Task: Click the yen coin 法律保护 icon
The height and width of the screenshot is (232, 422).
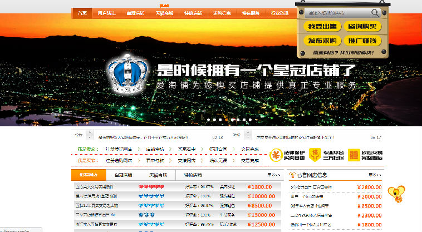Action: [276, 155]
